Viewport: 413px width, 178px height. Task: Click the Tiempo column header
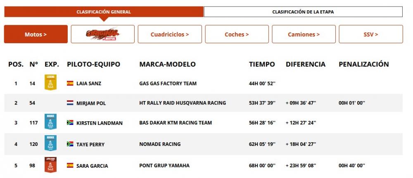(x=262, y=64)
